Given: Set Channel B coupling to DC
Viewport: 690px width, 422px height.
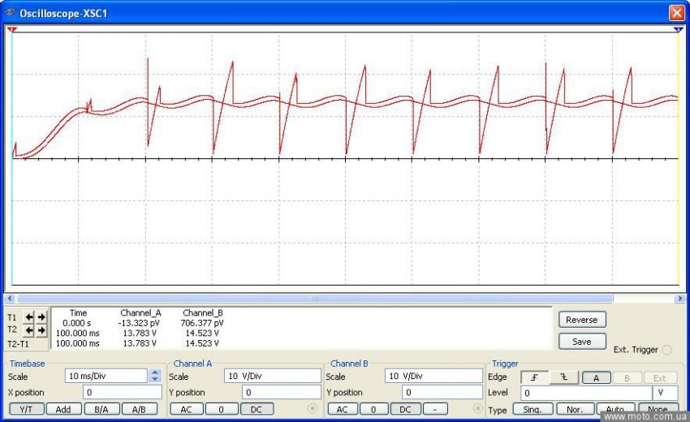Looking at the screenshot, I should point(405,409).
